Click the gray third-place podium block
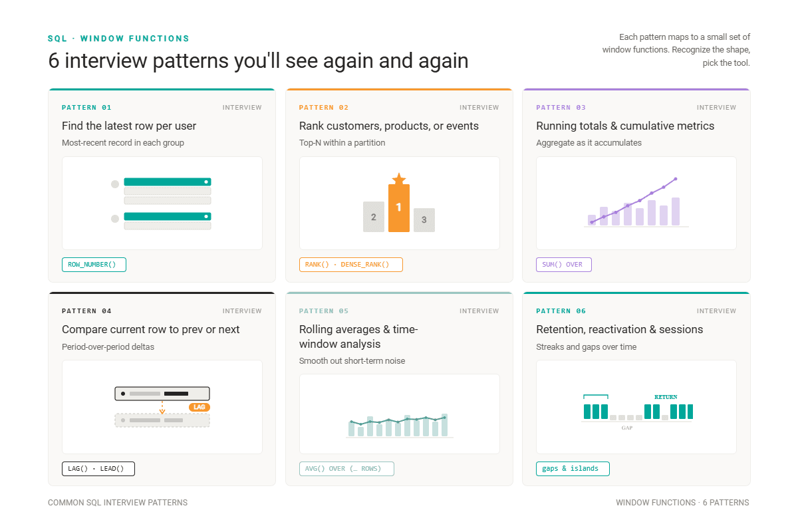Image resolution: width=798 pixels, height=532 pixels. pos(424,220)
